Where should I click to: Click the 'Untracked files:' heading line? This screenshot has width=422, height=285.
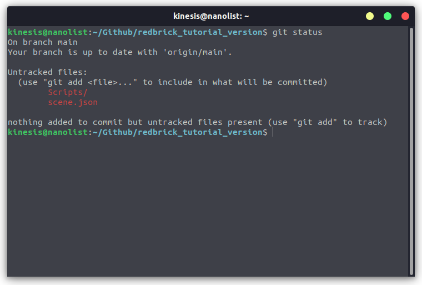[47, 72]
